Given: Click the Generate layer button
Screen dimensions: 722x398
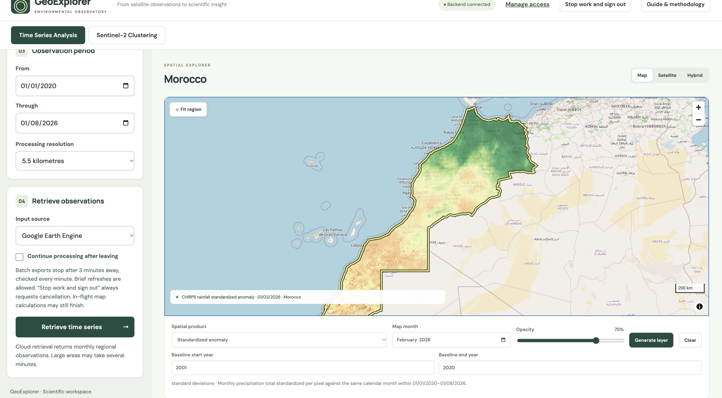Looking at the screenshot, I should 651,340.
